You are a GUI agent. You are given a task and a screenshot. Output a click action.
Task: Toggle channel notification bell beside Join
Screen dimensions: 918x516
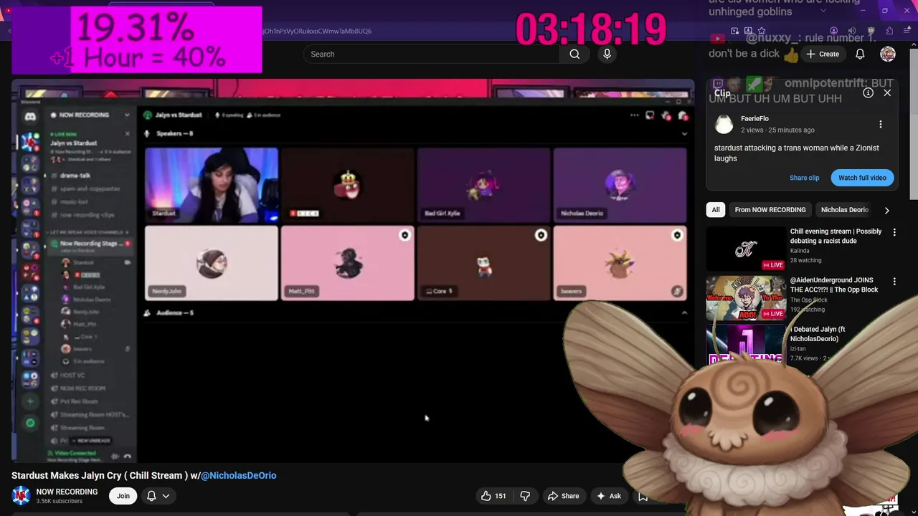coord(151,496)
